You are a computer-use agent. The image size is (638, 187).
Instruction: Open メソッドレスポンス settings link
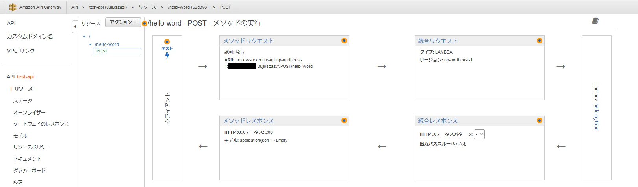pos(248,121)
